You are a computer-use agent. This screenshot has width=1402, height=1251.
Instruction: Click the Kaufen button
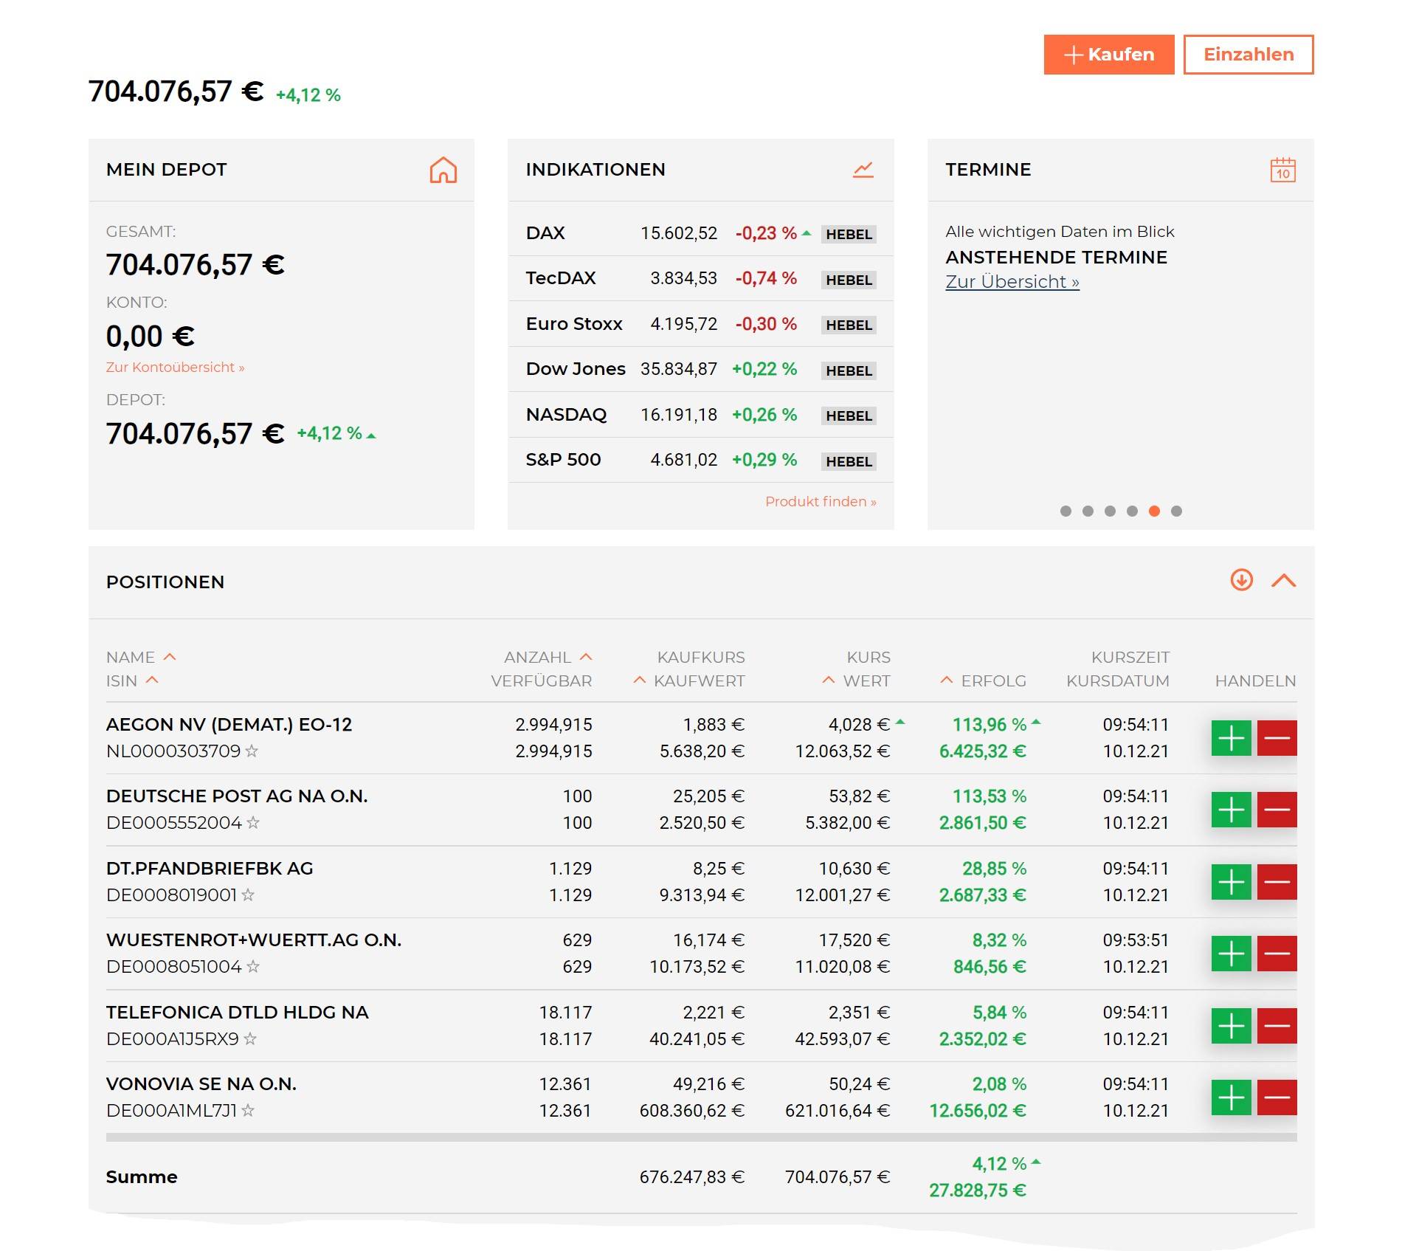1109,55
